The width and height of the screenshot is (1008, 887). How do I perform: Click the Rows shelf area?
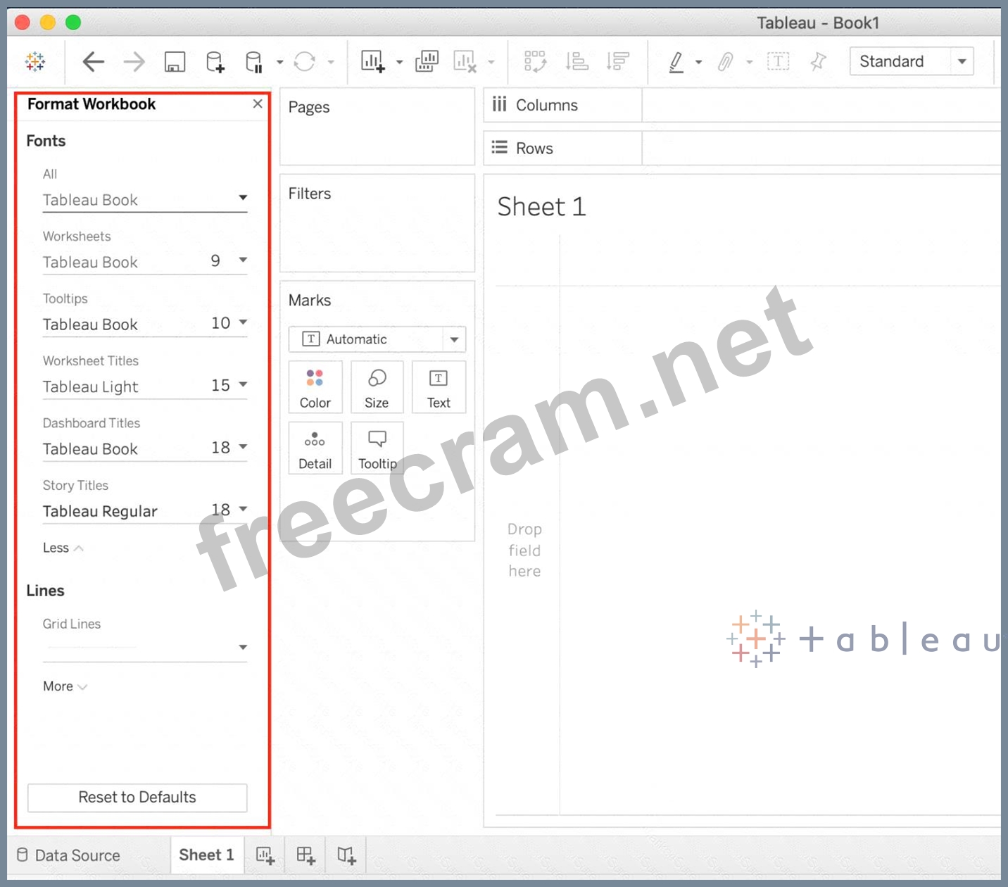click(821, 149)
